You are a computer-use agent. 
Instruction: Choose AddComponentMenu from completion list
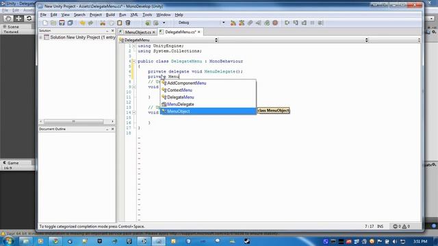click(x=208, y=83)
